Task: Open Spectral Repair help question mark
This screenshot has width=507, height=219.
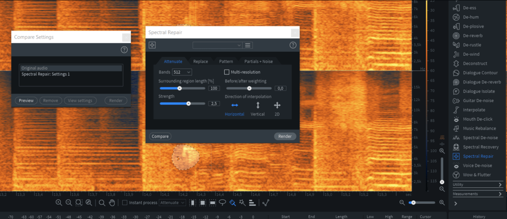Action: (x=293, y=45)
